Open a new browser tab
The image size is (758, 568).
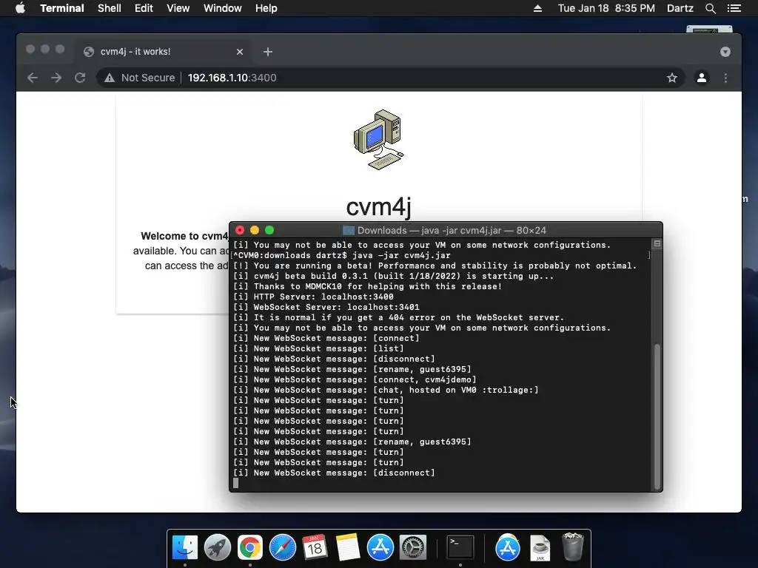pyautogui.click(x=268, y=52)
